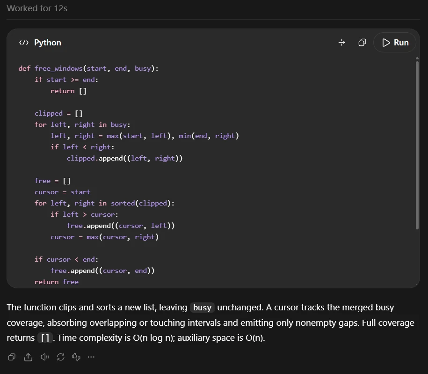Click the inline 'busy' code chip
Image resolution: width=428 pixels, height=374 pixels.
202,308
